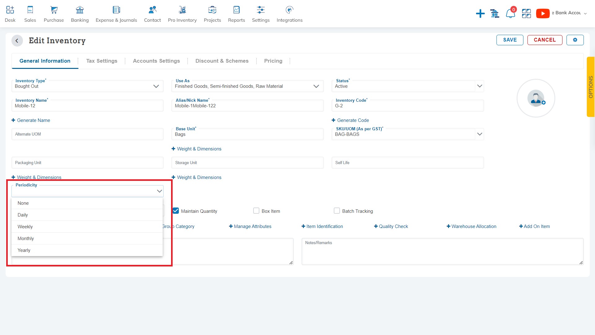
Task: Click the Alternate UOM input field
Action: point(87,134)
